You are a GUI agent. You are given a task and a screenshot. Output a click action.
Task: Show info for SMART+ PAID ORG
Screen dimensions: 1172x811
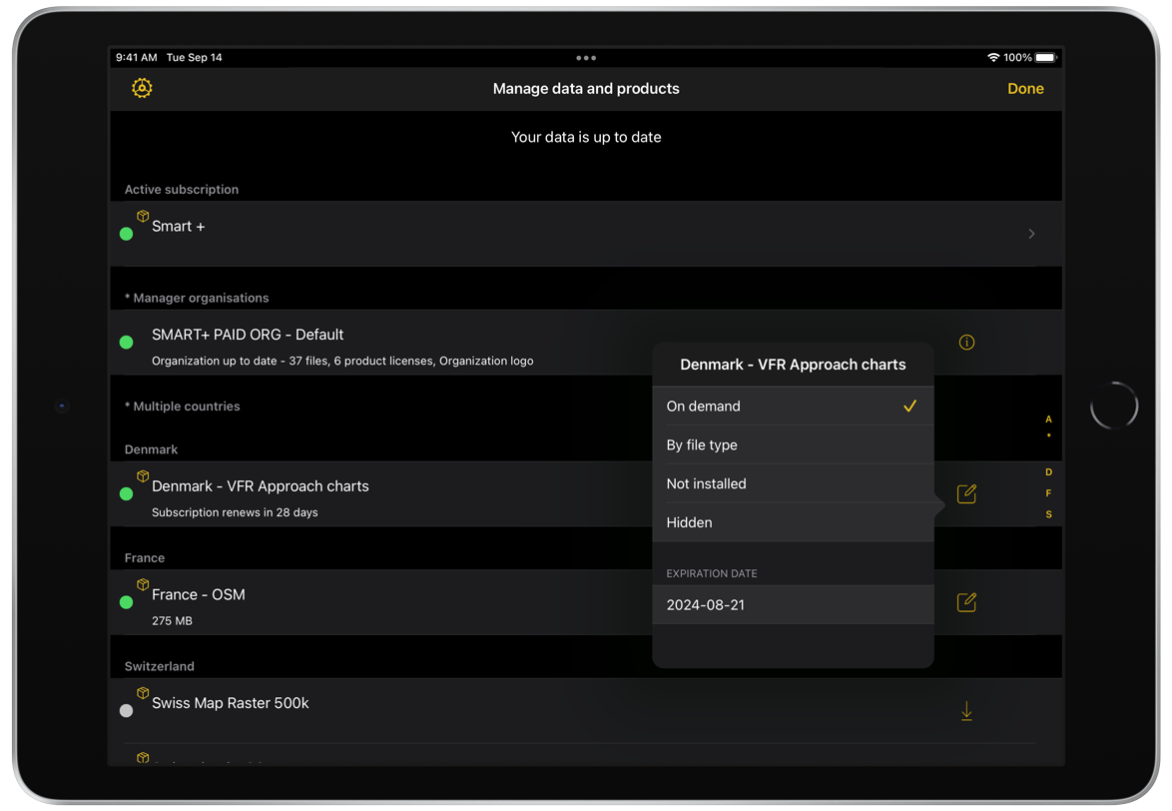click(x=966, y=343)
